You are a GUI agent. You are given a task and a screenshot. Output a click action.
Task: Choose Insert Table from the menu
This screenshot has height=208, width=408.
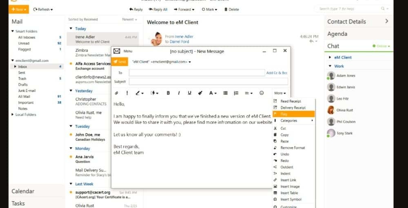[289, 193]
